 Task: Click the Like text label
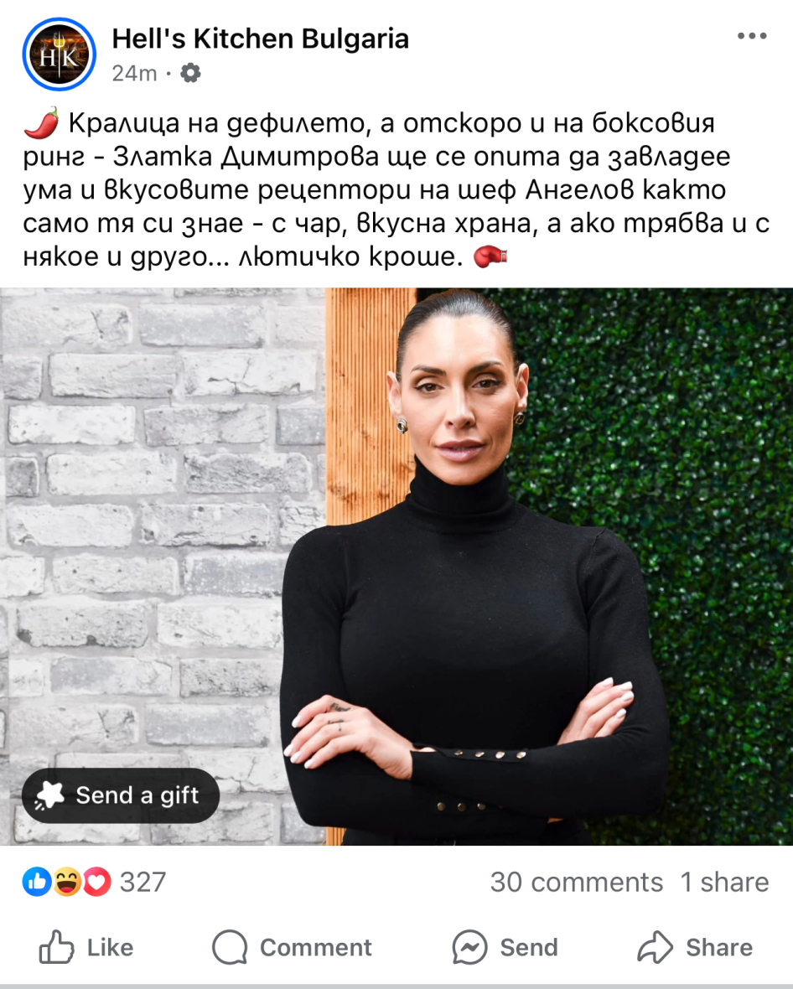[110, 947]
